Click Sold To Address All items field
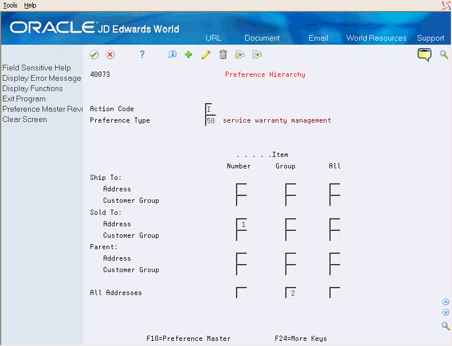 (x=335, y=224)
